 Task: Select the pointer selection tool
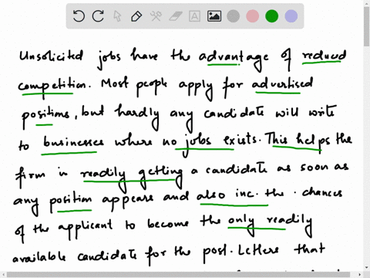point(117,16)
